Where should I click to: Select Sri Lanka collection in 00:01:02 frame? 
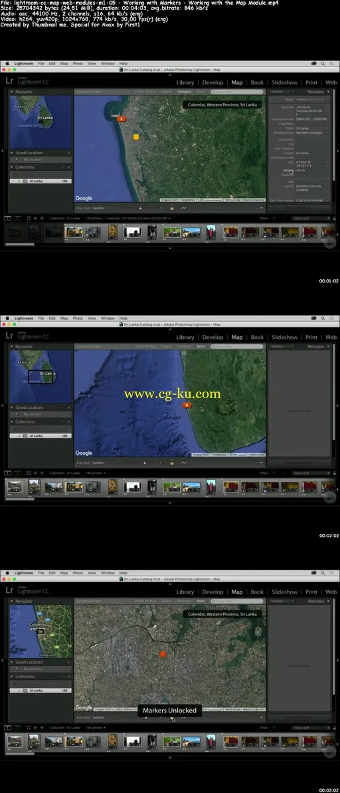pyautogui.click(x=41, y=181)
